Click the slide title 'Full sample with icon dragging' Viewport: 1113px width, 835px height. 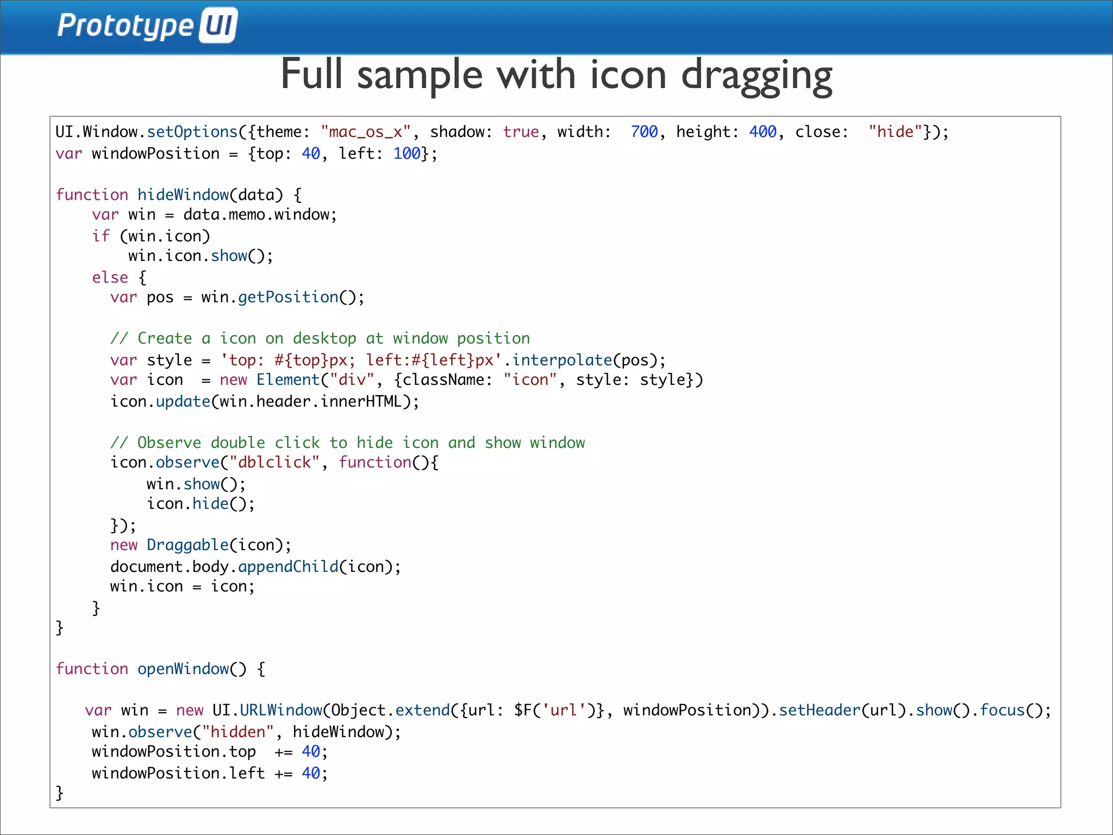click(x=556, y=75)
